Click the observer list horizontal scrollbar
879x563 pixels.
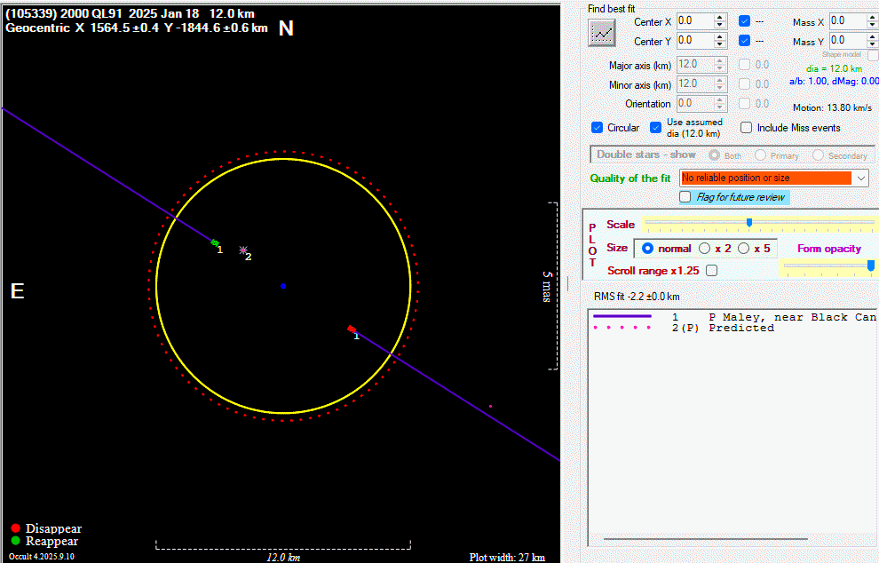(705, 539)
